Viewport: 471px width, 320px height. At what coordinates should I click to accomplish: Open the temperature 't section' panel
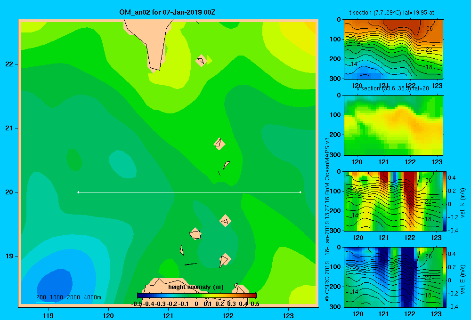[x=393, y=49]
